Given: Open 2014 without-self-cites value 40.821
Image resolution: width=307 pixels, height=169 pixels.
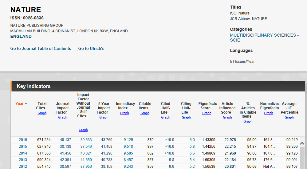Looking at the screenshot, I should [86, 153].
